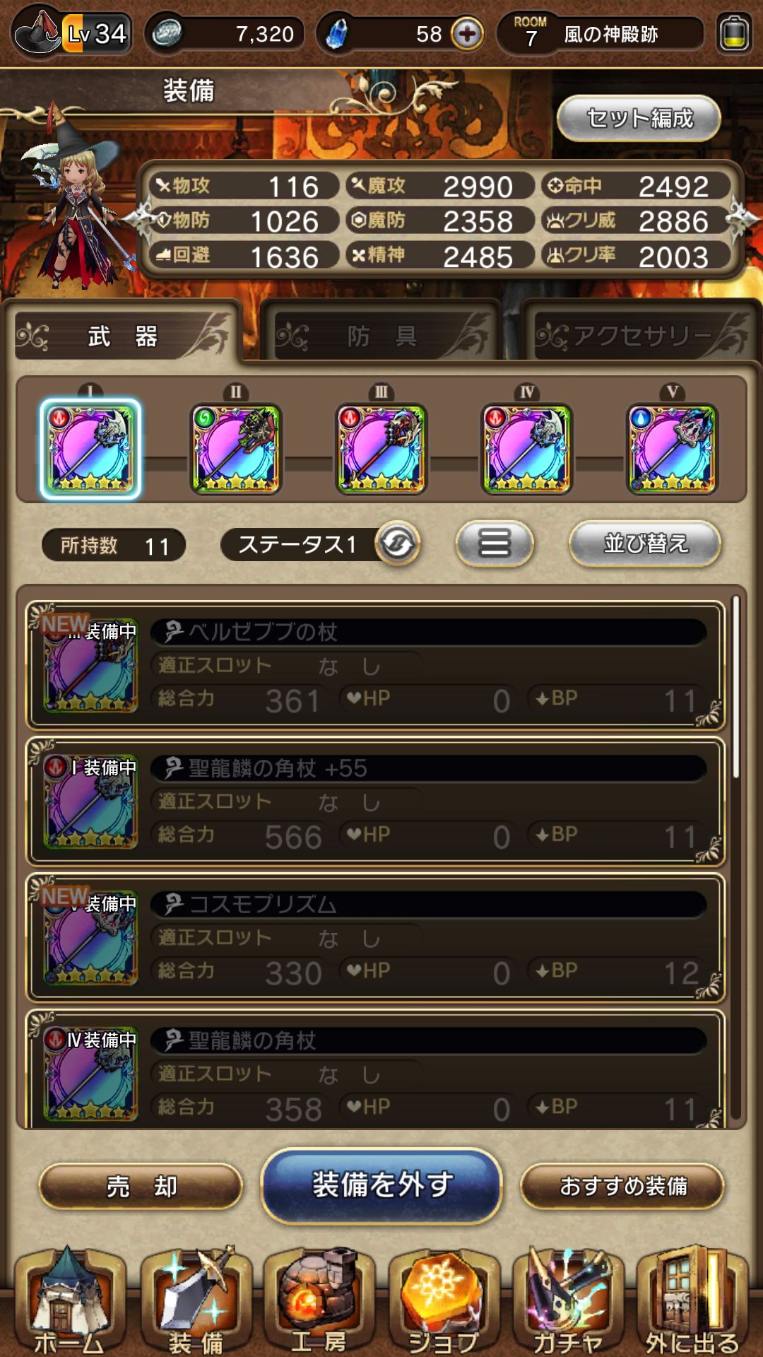763x1357 pixels.
Task: Open the list view menu button
Action: [495, 544]
